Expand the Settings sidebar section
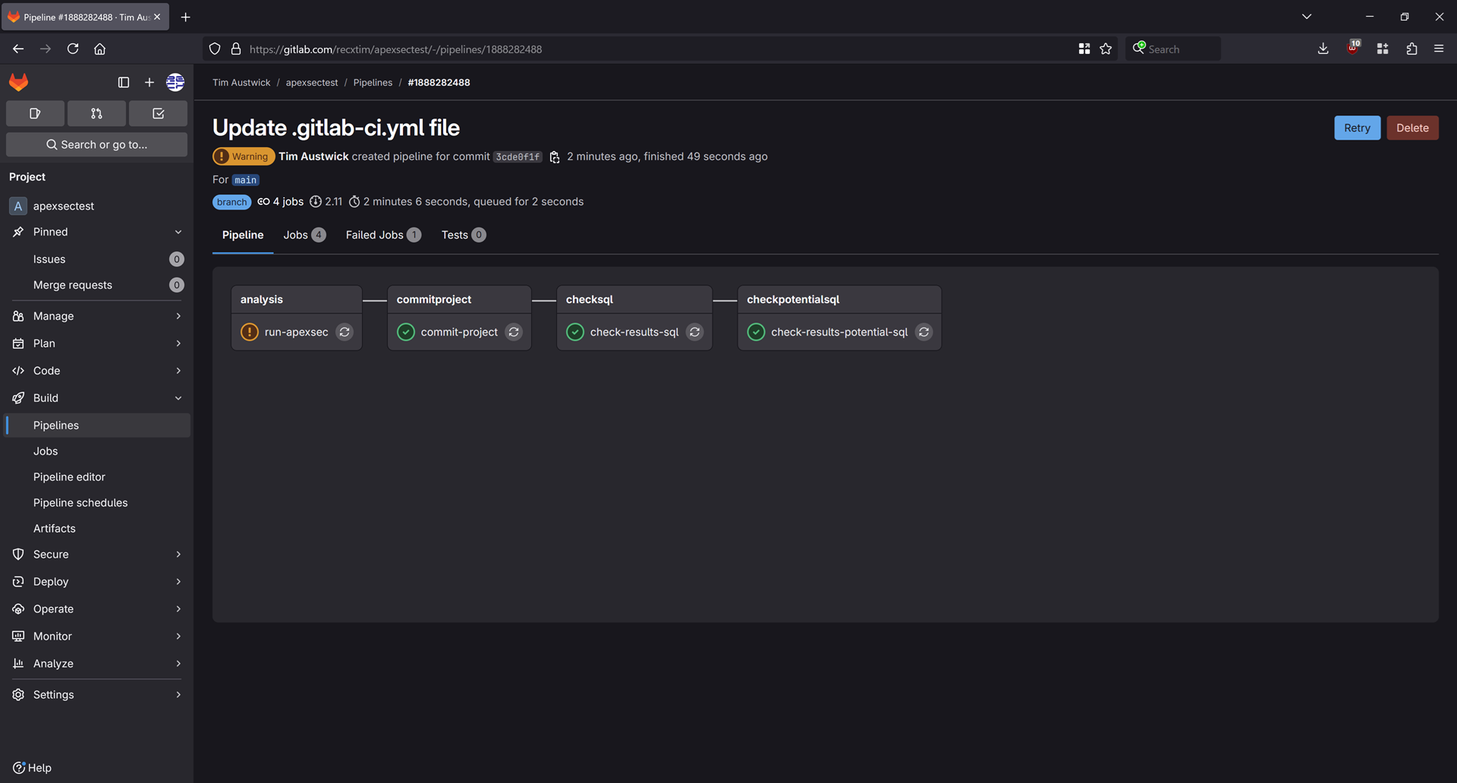 coord(96,695)
